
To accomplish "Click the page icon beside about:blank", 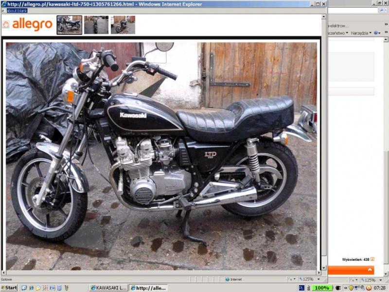I will (3, 11).
